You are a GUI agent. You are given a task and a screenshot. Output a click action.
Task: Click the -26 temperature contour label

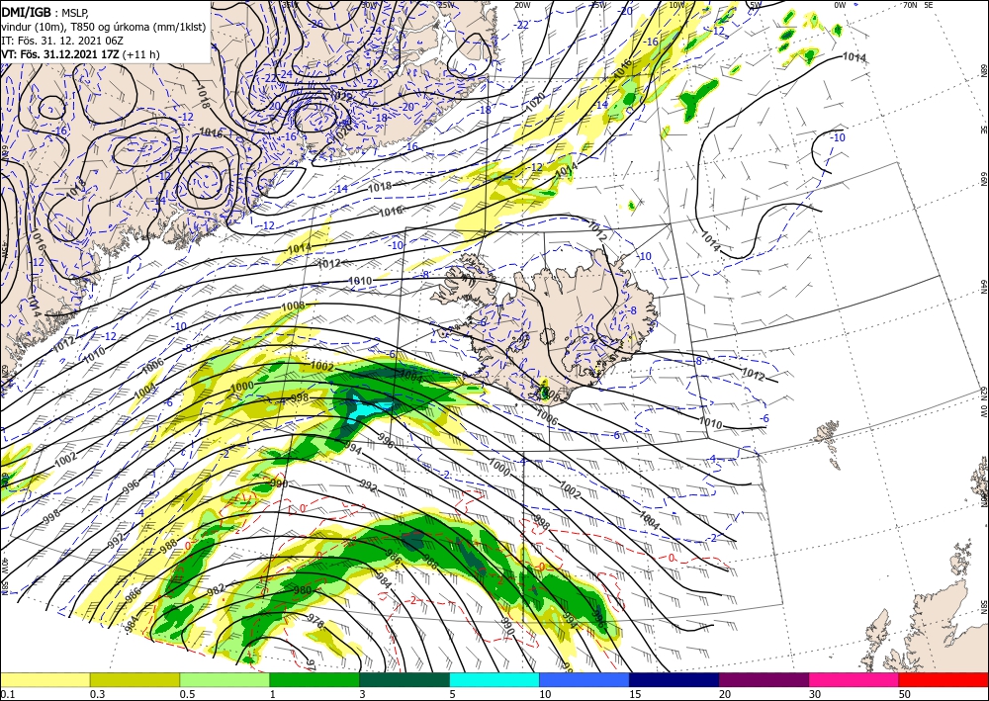(x=316, y=24)
